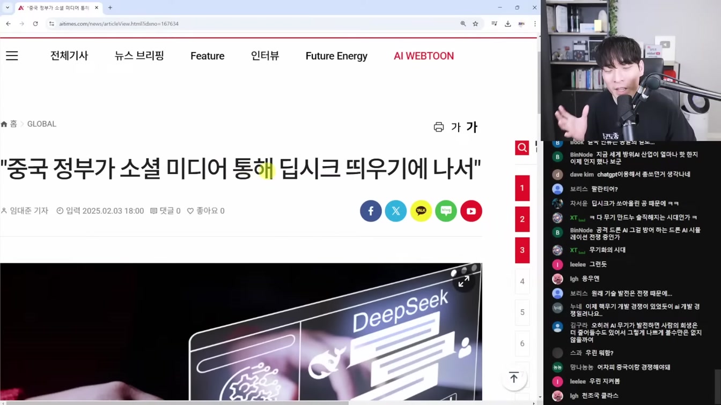Click the forward navigation arrow
This screenshot has width=721, height=405.
pos(21,24)
